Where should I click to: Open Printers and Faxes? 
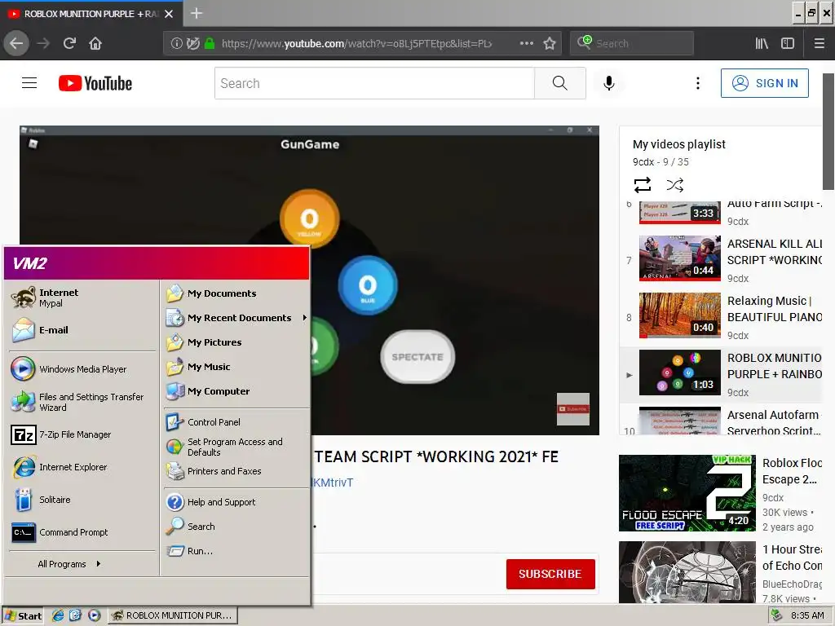click(236, 471)
